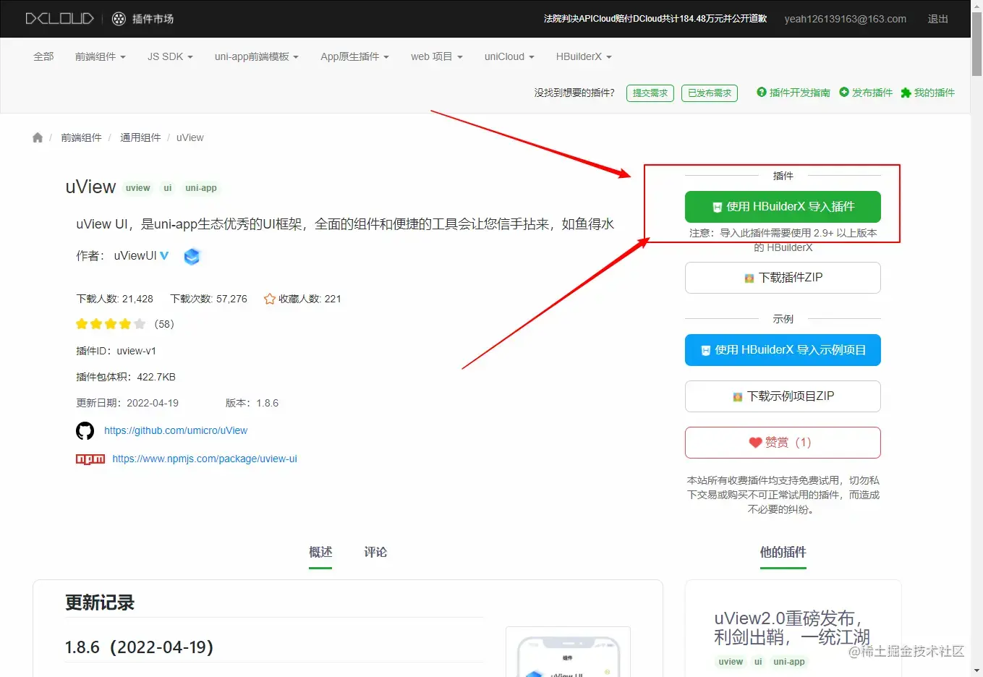Click the 下载插件ZIP button
The height and width of the screenshot is (677, 983).
click(782, 278)
